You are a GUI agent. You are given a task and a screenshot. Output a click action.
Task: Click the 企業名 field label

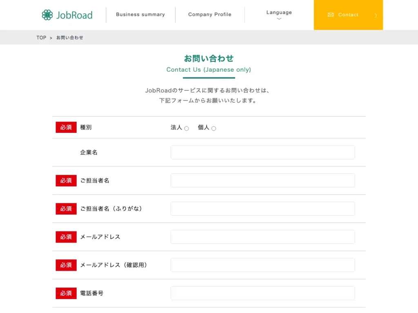pyautogui.click(x=89, y=152)
